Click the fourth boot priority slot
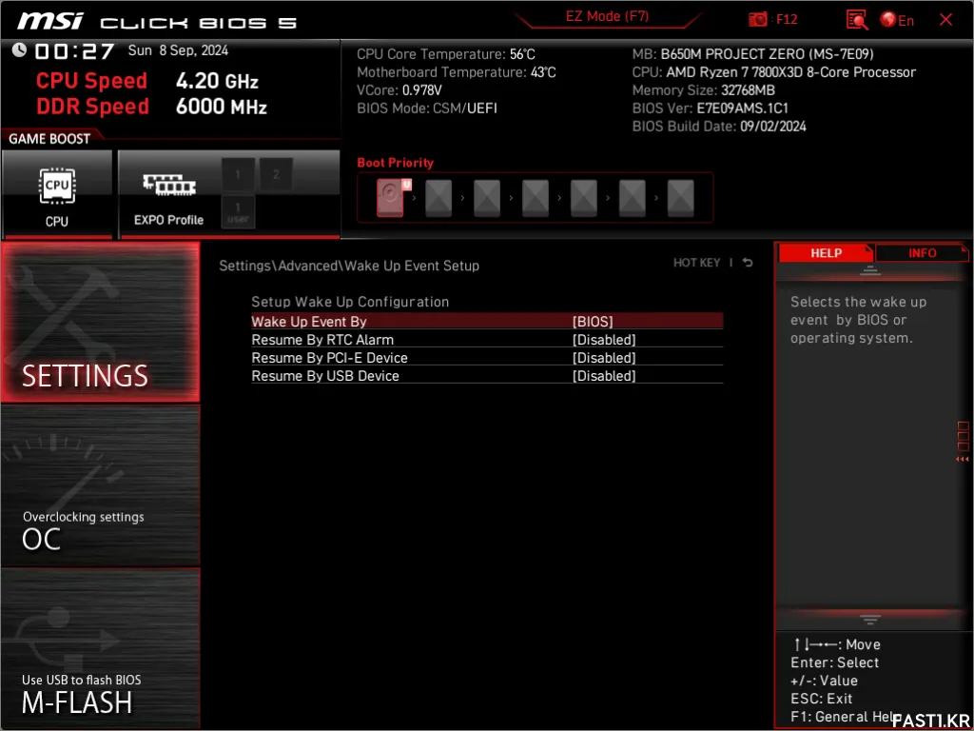The width and height of the screenshot is (974, 731). tap(536, 198)
